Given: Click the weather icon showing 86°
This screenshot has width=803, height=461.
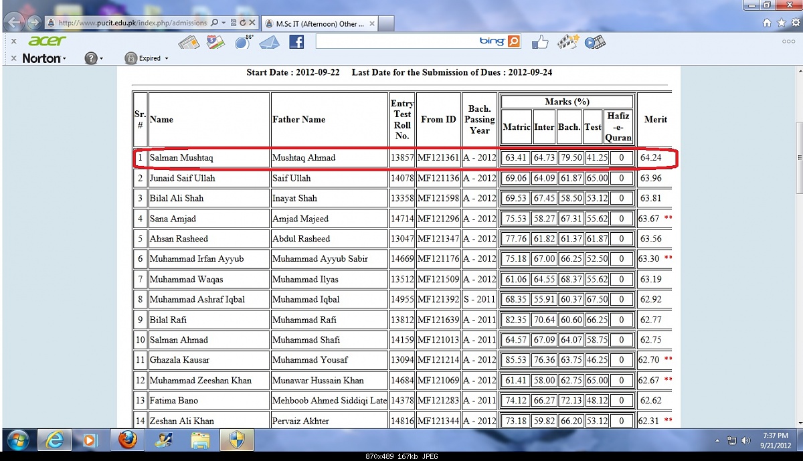Looking at the screenshot, I should coord(242,43).
